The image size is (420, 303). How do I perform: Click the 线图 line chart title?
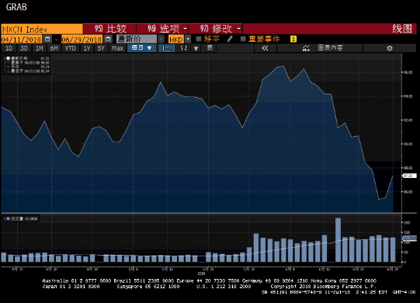coord(402,29)
